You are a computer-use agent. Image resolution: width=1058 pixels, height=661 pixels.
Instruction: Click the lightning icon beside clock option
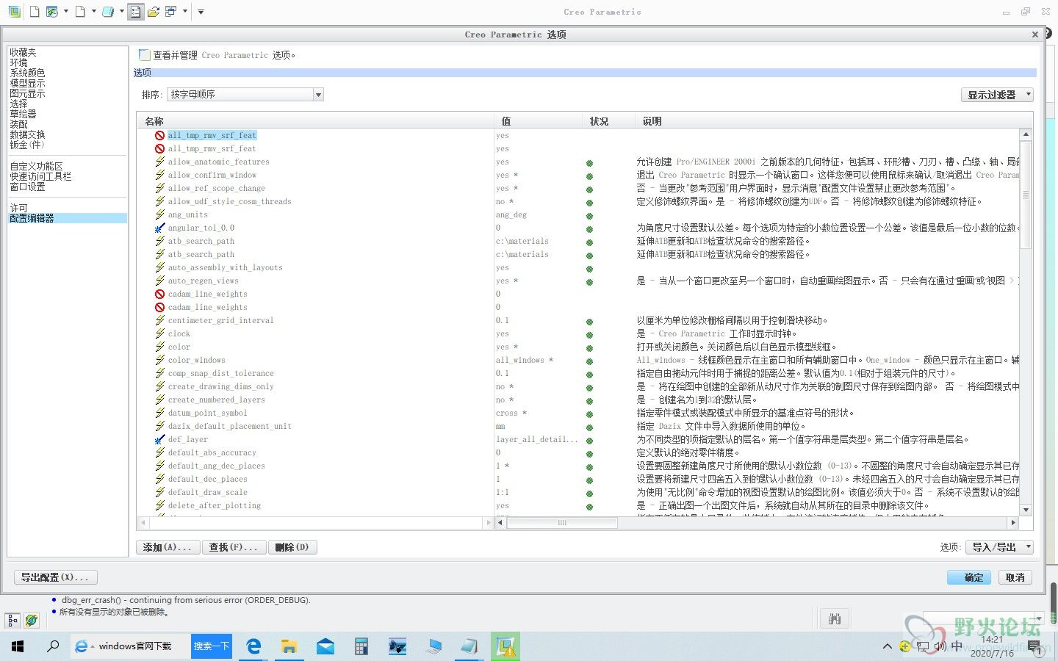[x=159, y=333]
